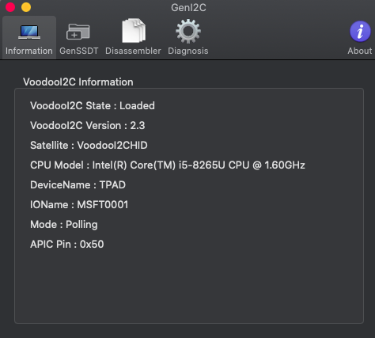The height and width of the screenshot is (338, 375).
Task: Click the APIC Pin : 0x50 line
Action: [x=67, y=245]
